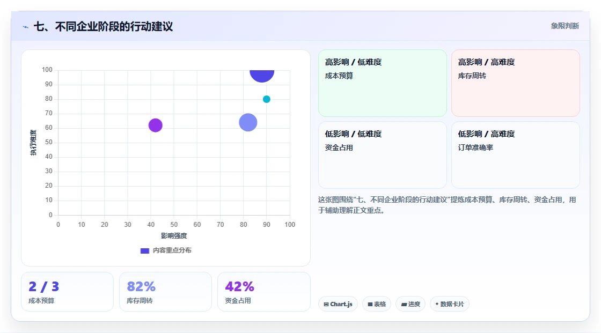Toggle the 内容重点分布 legend swatch
The height and width of the screenshot is (333, 601).
[144, 250]
